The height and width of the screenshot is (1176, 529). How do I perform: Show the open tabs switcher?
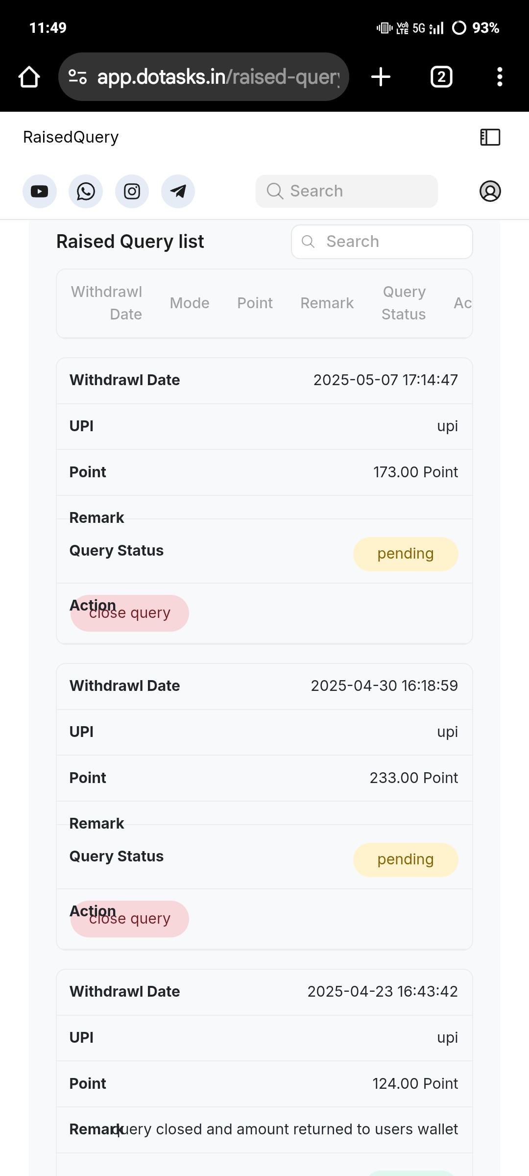(x=441, y=77)
